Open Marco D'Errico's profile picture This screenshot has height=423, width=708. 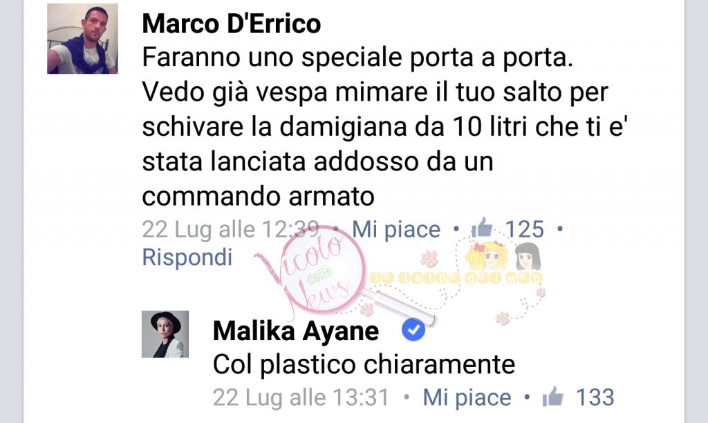click(x=82, y=39)
